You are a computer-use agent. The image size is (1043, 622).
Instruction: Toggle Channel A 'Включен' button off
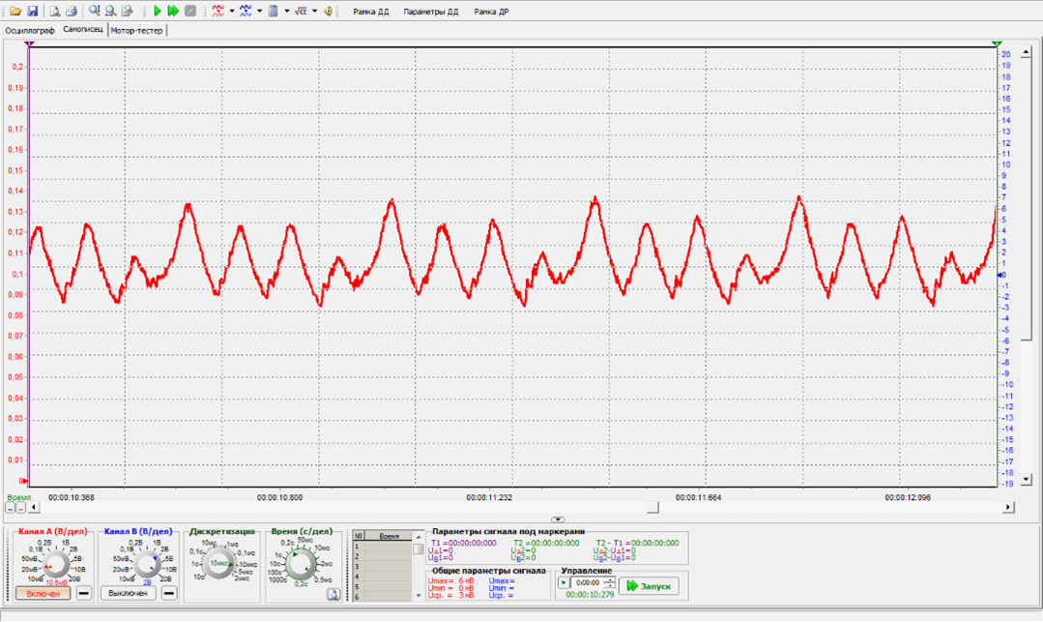click(x=43, y=593)
